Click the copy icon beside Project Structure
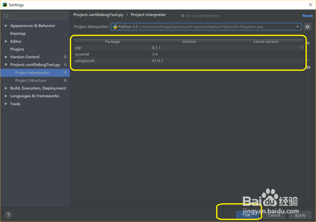Viewport: 316px width, 222px height. (65, 80)
